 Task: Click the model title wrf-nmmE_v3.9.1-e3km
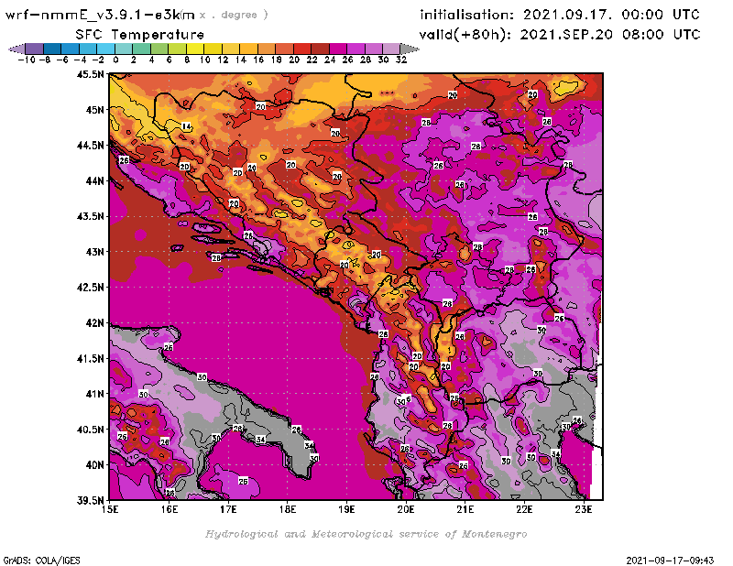[x=100, y=15]
